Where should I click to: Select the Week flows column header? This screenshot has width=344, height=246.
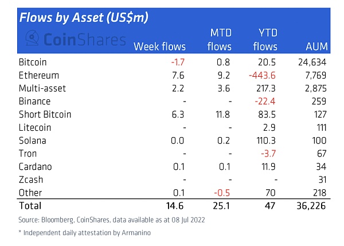(x=160, y=46)
